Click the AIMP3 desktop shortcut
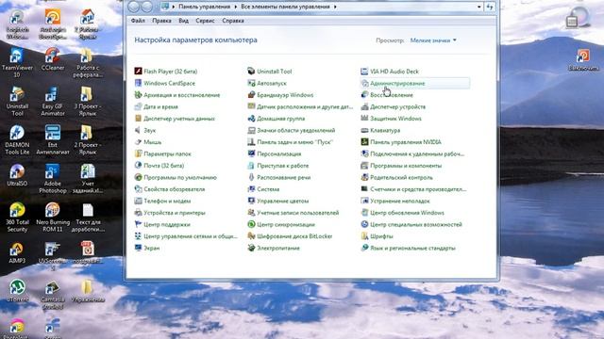The height and width of the screenshot is (339, 604). [16, 252]
